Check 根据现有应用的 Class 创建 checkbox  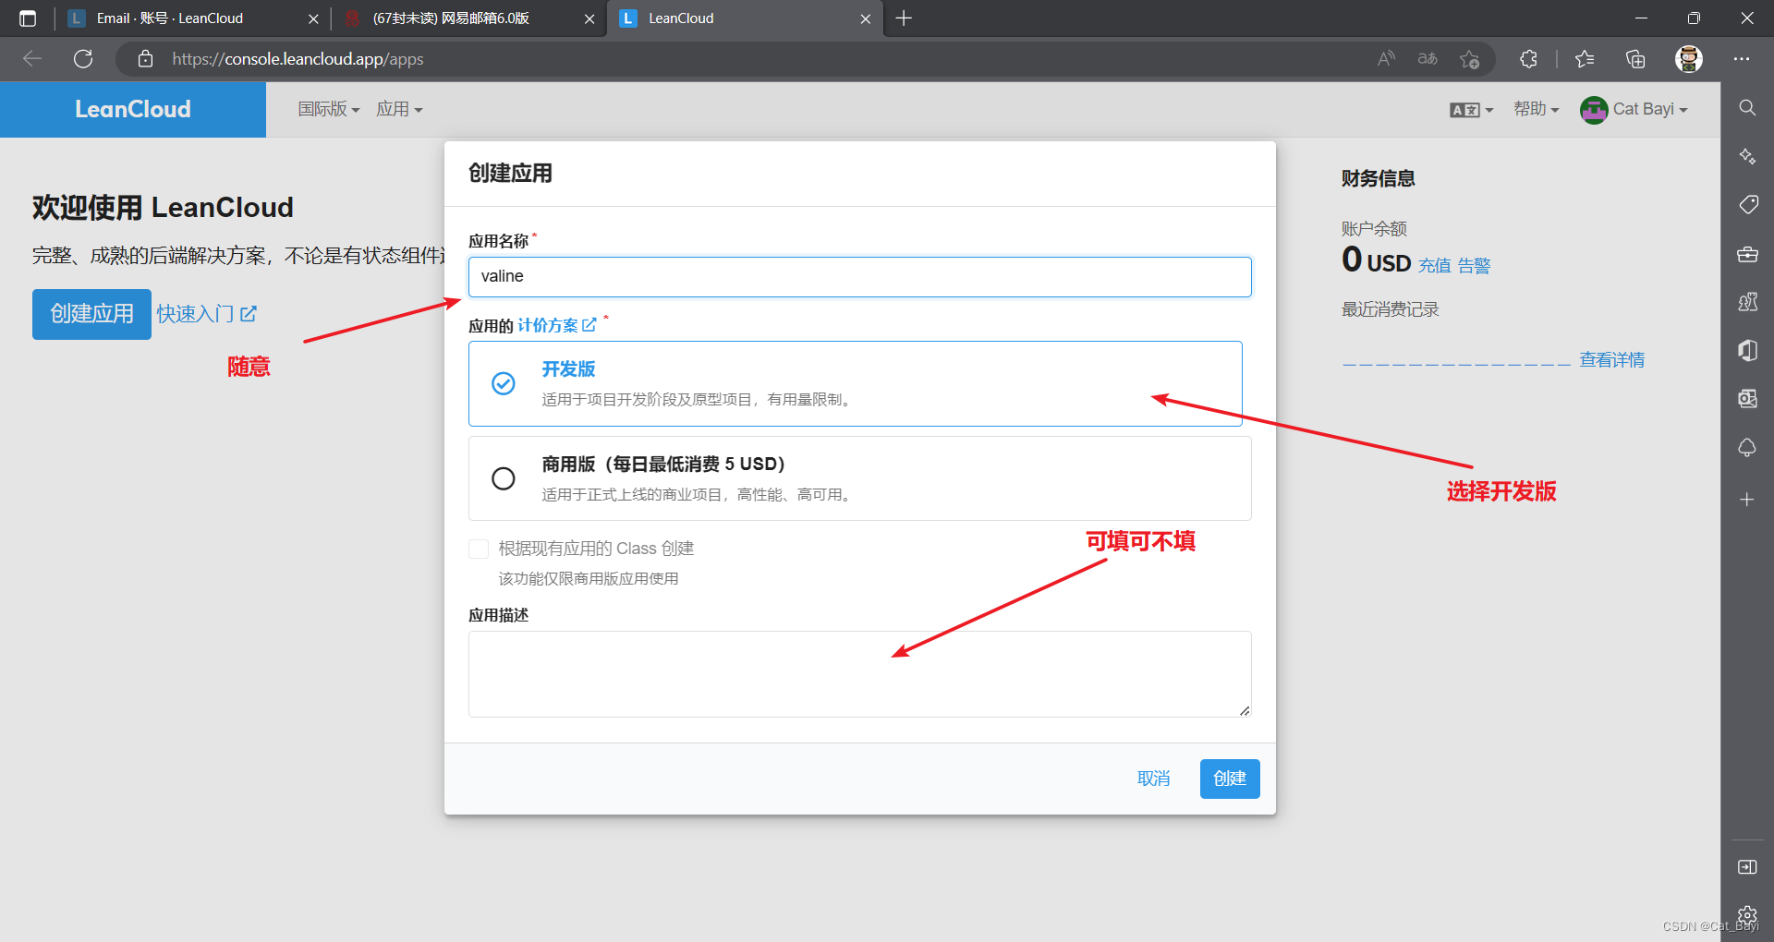point(479,549)
